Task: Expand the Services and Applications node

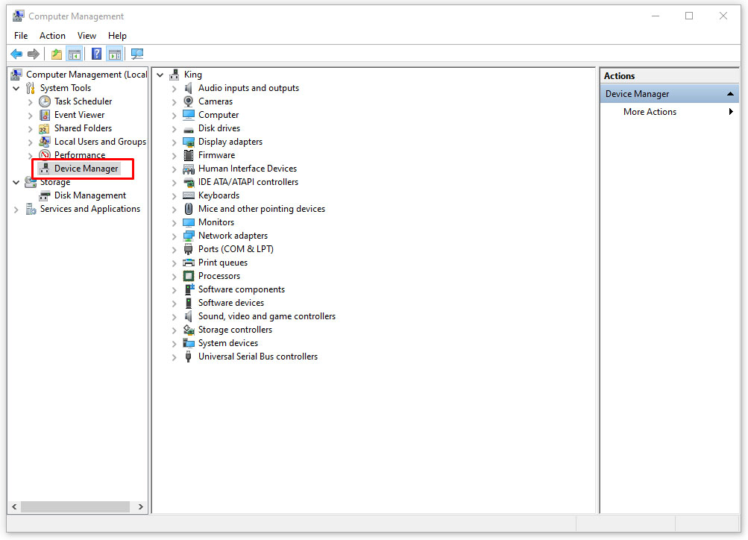Action: 16,210
